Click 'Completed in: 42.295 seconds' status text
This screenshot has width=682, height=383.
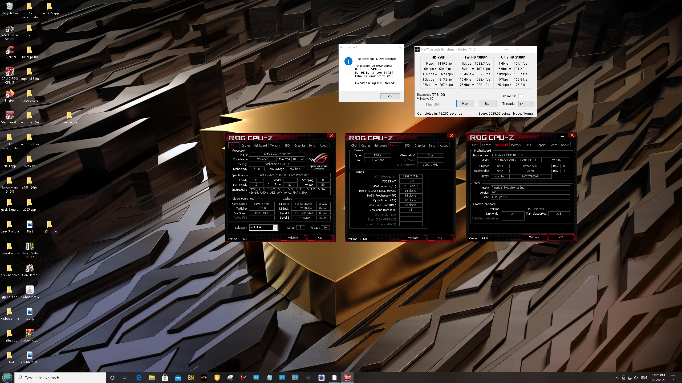[440, 114]
